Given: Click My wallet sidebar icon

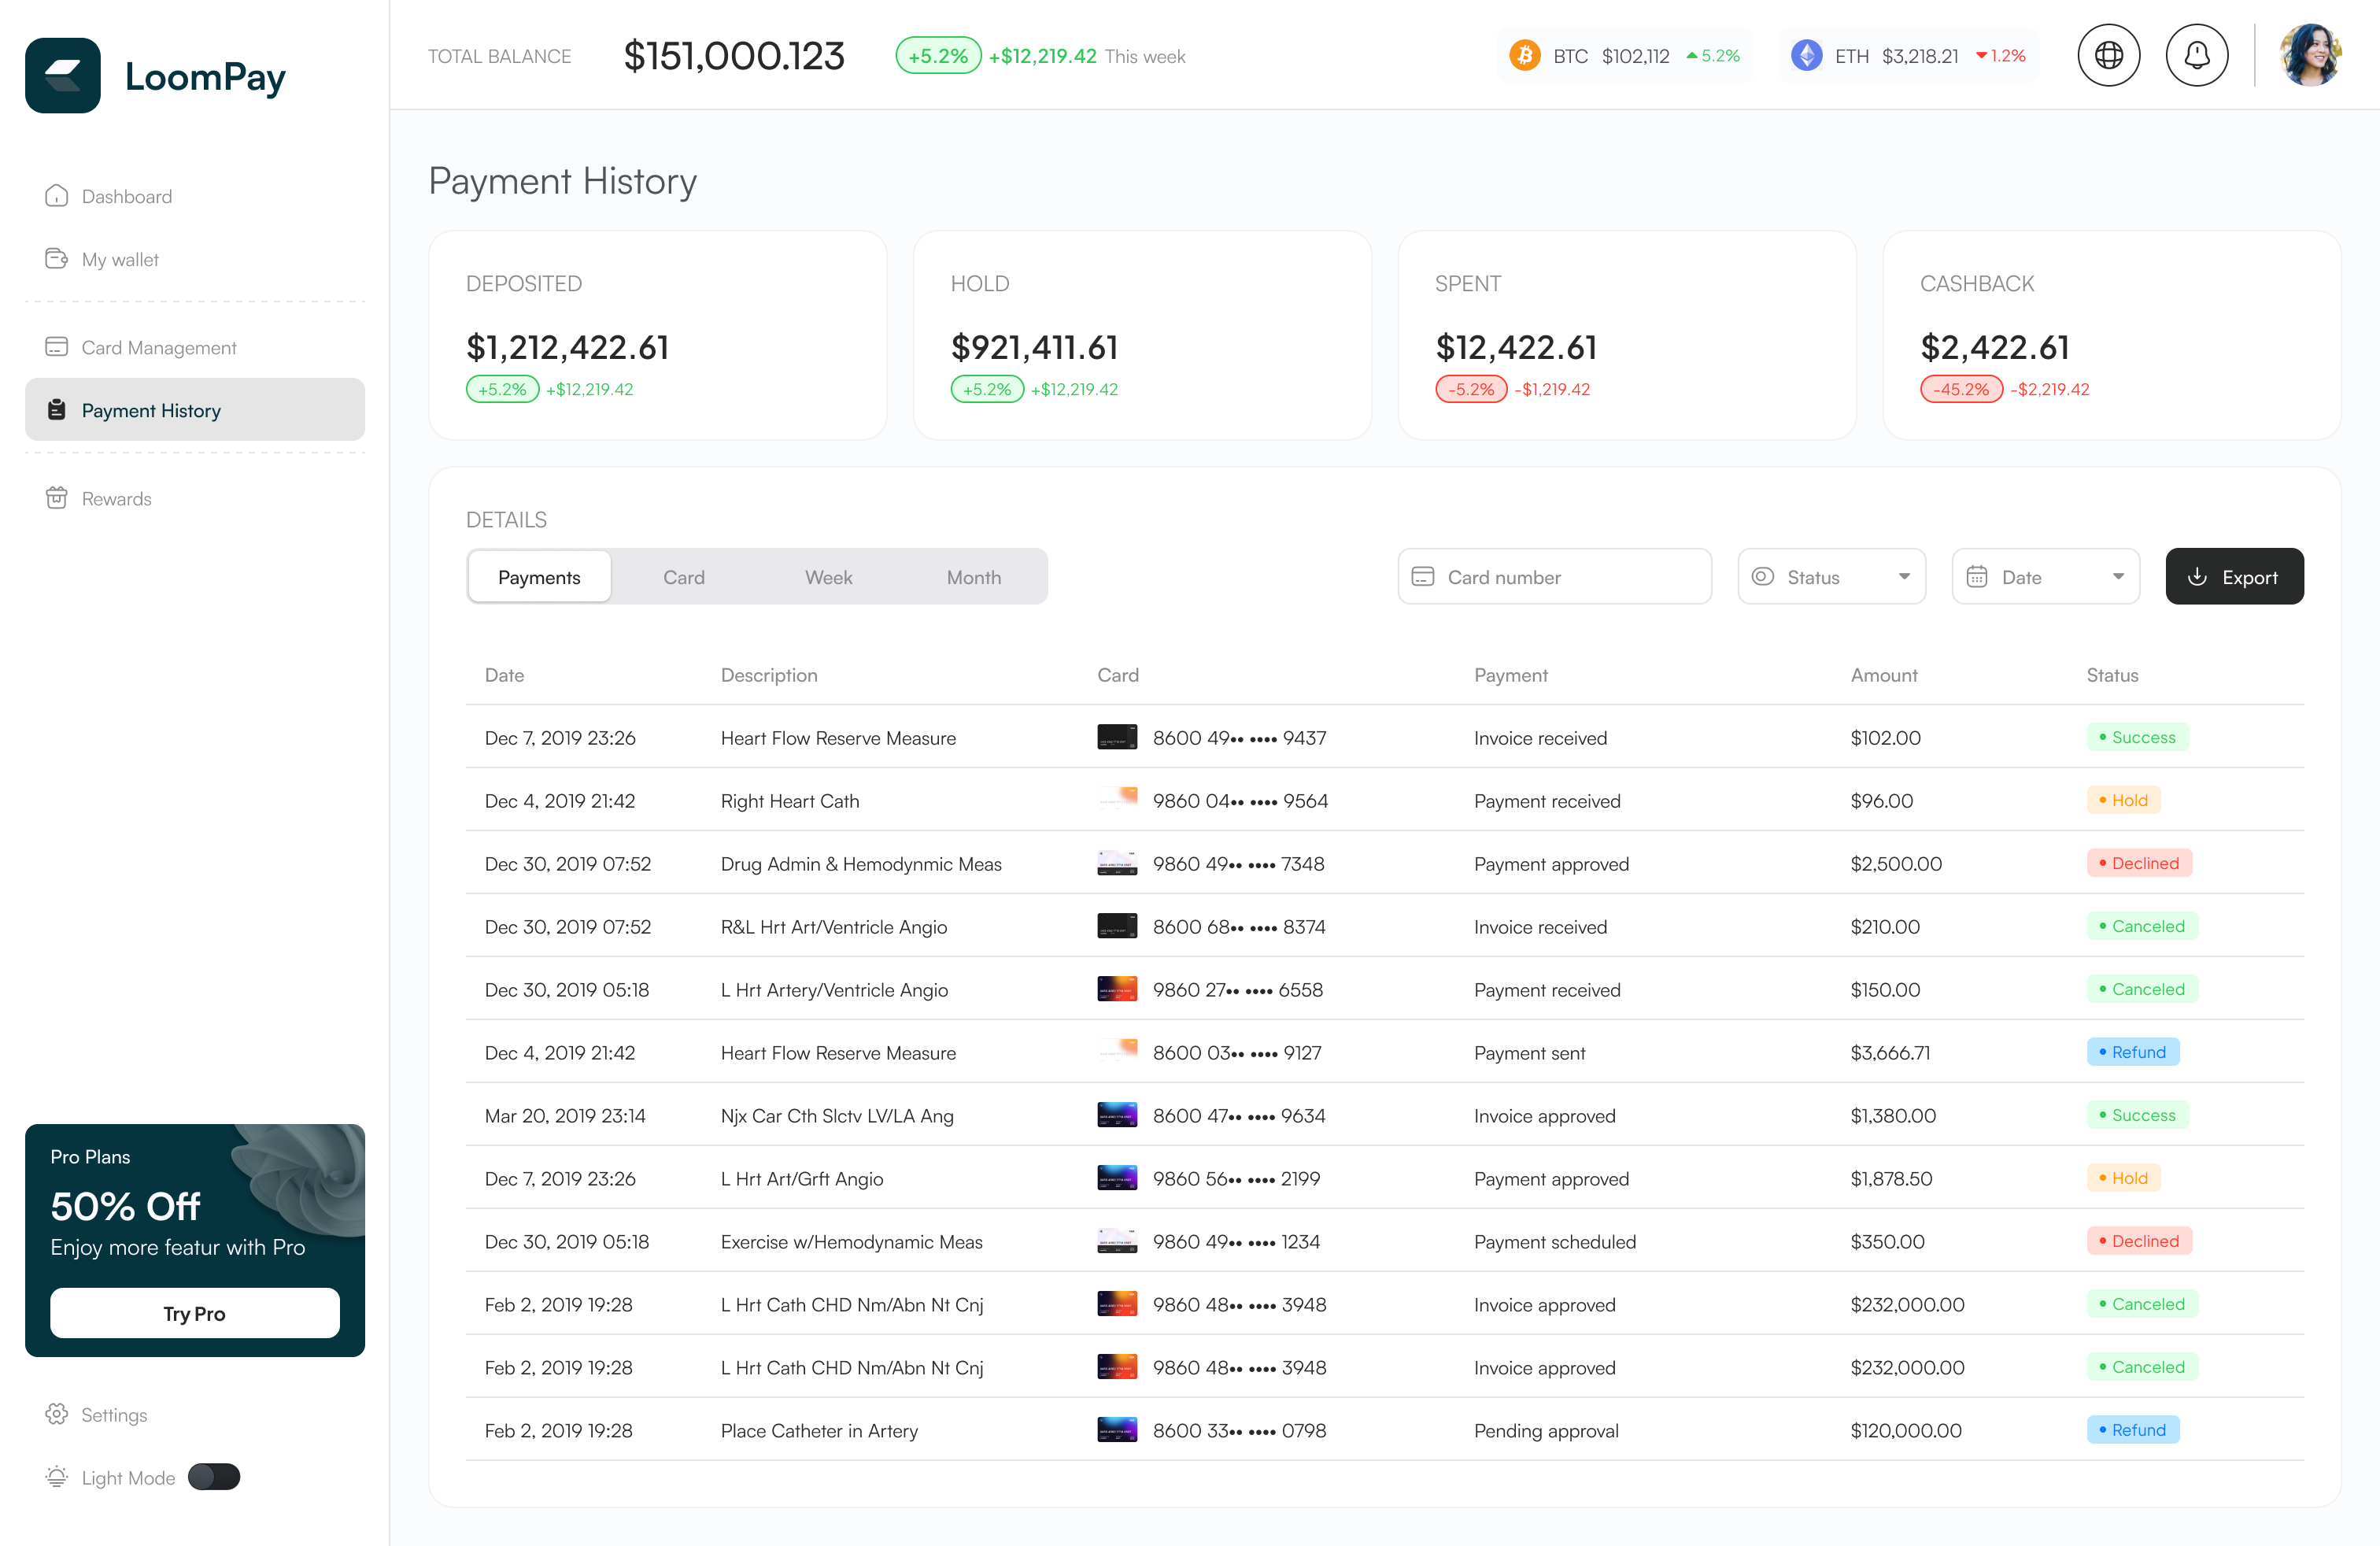Looking at the screenshot, I should tap(57, 259).
